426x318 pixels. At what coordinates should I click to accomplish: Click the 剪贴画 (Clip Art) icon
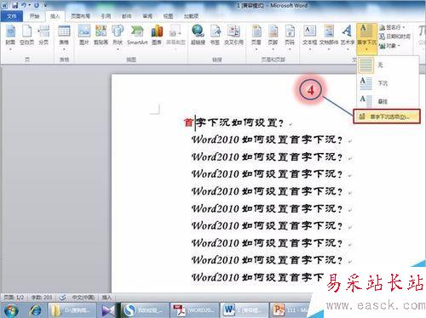(101, 36)
